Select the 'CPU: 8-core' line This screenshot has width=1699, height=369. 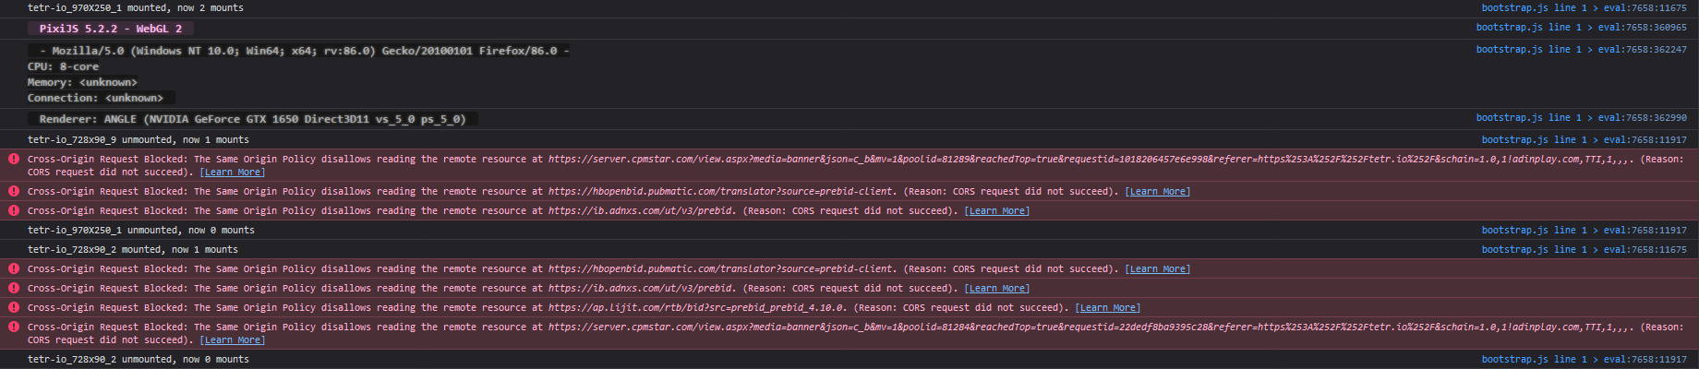[63, 66]
